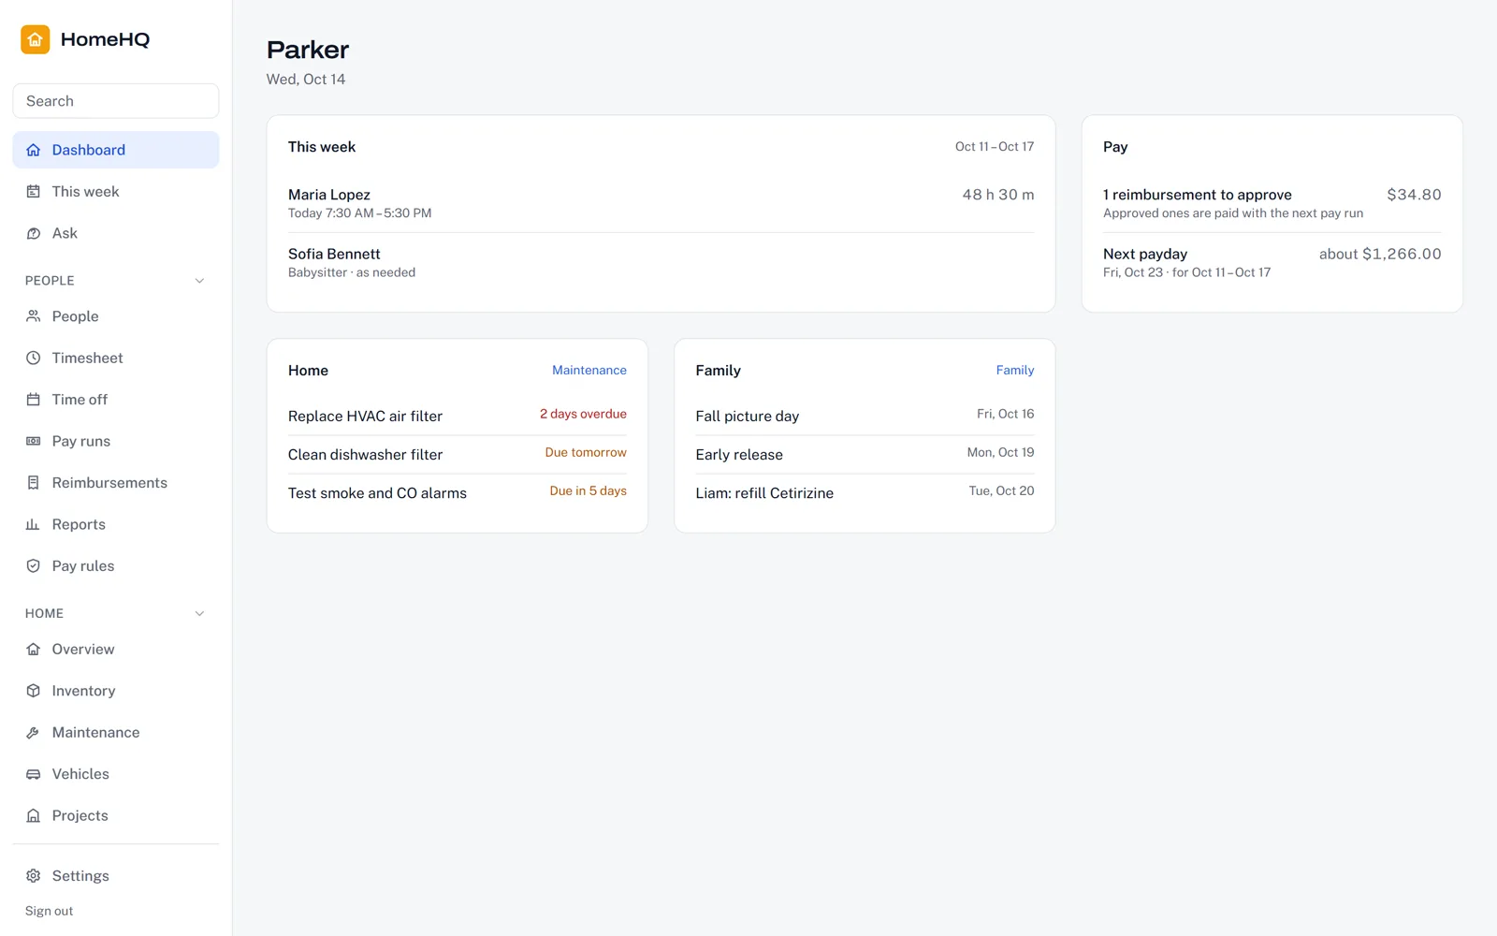Open Settings from the sidebar
Viewport: 1497px width, 936px height.
(x=116, y=876)
